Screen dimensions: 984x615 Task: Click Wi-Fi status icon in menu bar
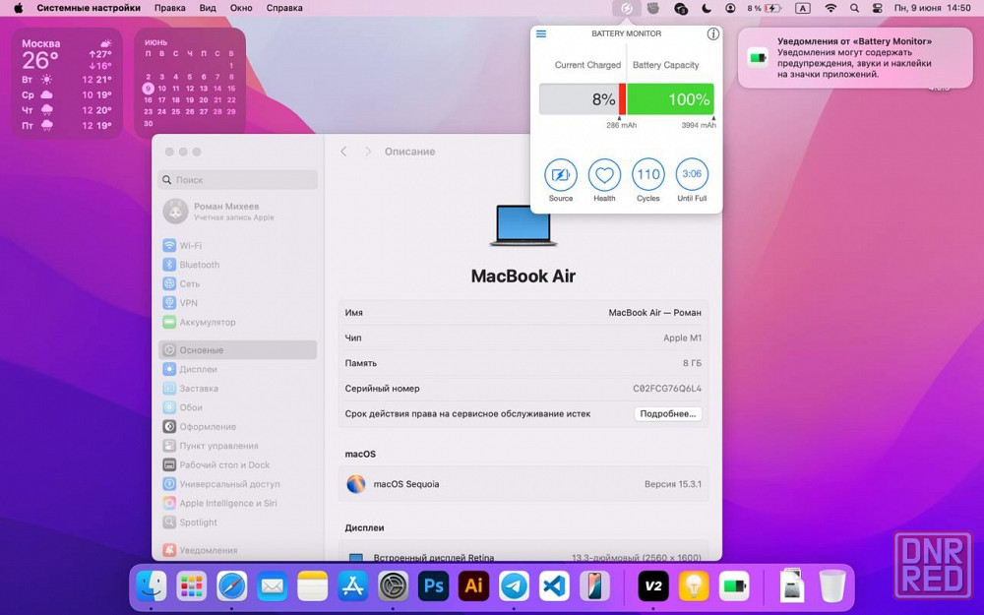[830, 8]
